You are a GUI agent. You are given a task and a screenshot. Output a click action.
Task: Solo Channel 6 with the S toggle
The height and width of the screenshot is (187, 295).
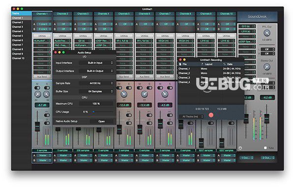pos(149,88)
